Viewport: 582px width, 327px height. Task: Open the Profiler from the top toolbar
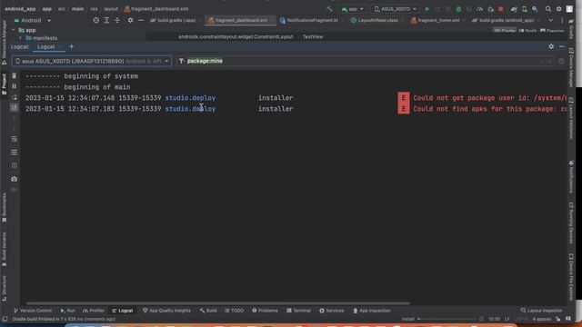[x=479, y=9]
